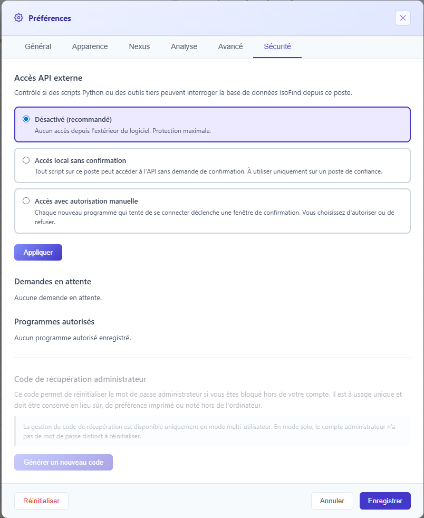The width and height of the screenshot is (424, 518).
Task: Choose Accès local sans confirmation option
Action: pos(26,160)
